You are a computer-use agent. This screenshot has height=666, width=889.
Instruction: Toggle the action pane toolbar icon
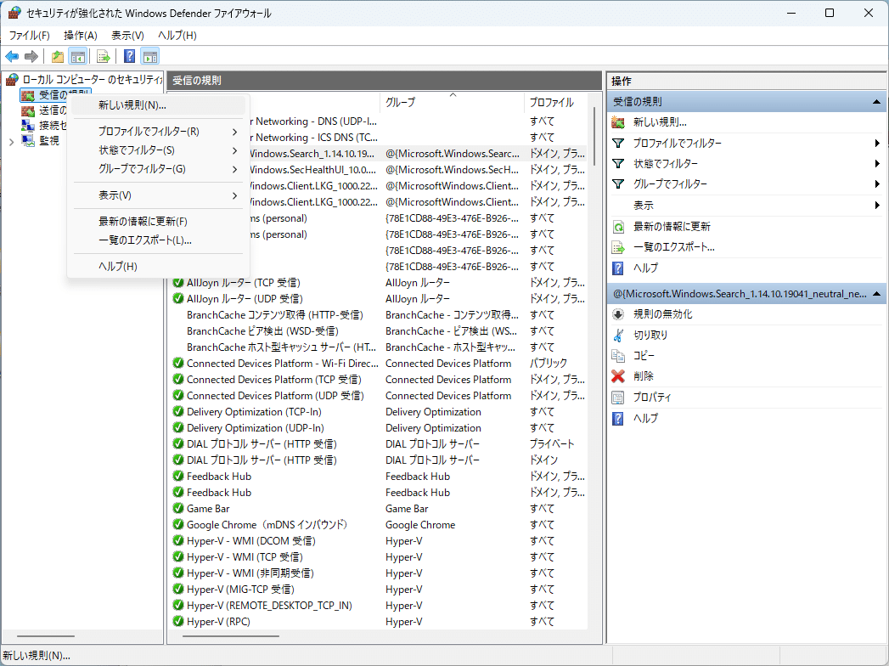pos(150,56)
